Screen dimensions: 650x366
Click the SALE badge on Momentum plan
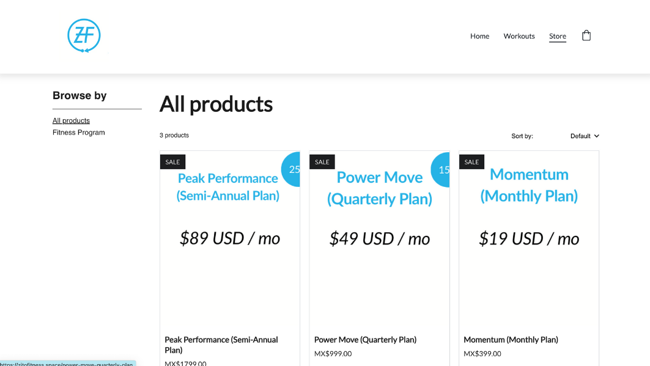(x=471, y=162)
